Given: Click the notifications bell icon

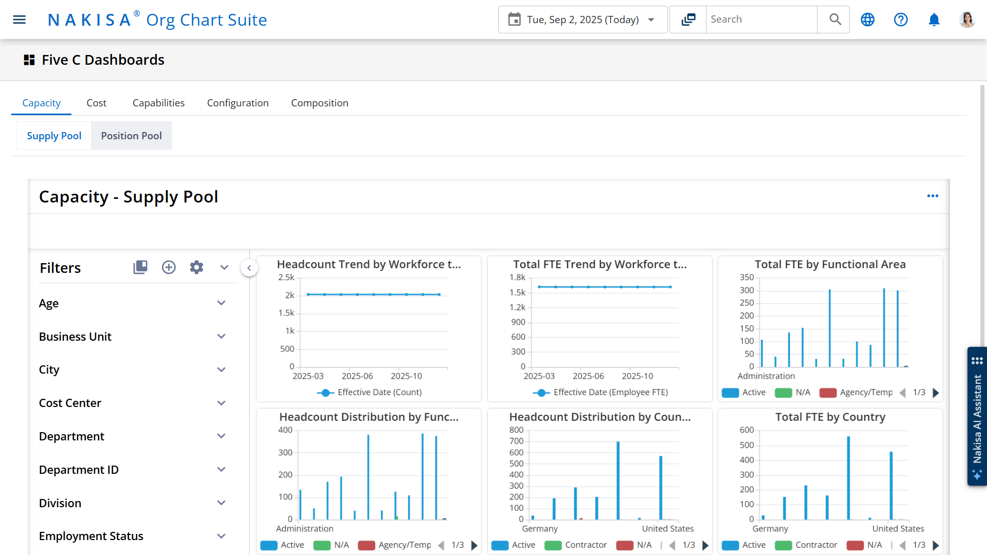Looking at the screenshot, I should (934, 20).
